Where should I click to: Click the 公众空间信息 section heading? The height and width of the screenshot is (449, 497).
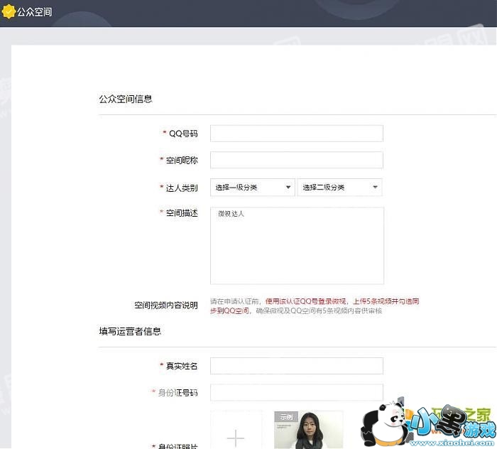[126, 99]
